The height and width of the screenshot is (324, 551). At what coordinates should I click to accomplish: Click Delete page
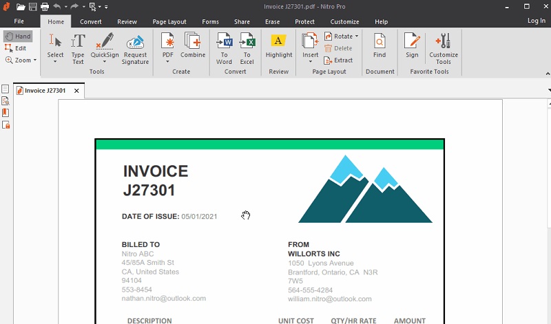pyautogui.click(x=338, y=48)
